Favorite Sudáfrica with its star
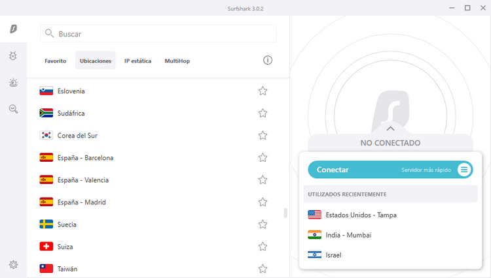Image resolution: width=491 pixels, height=278 pixels. (263, 113)
